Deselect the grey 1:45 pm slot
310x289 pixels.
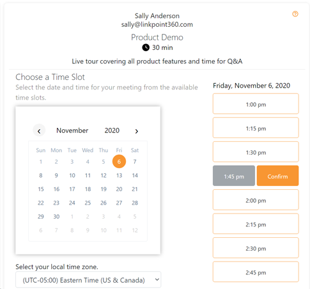(234, 176)
